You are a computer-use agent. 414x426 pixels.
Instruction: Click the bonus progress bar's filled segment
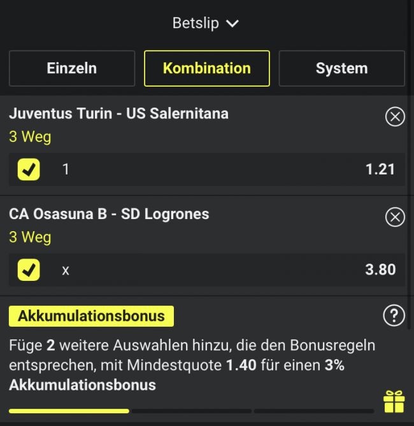69,411
